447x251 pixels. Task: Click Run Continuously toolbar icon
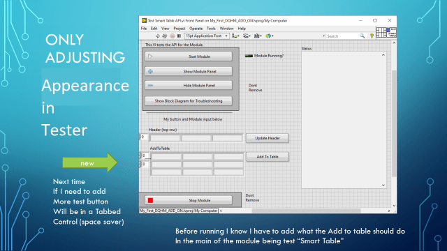click(165, 36)
